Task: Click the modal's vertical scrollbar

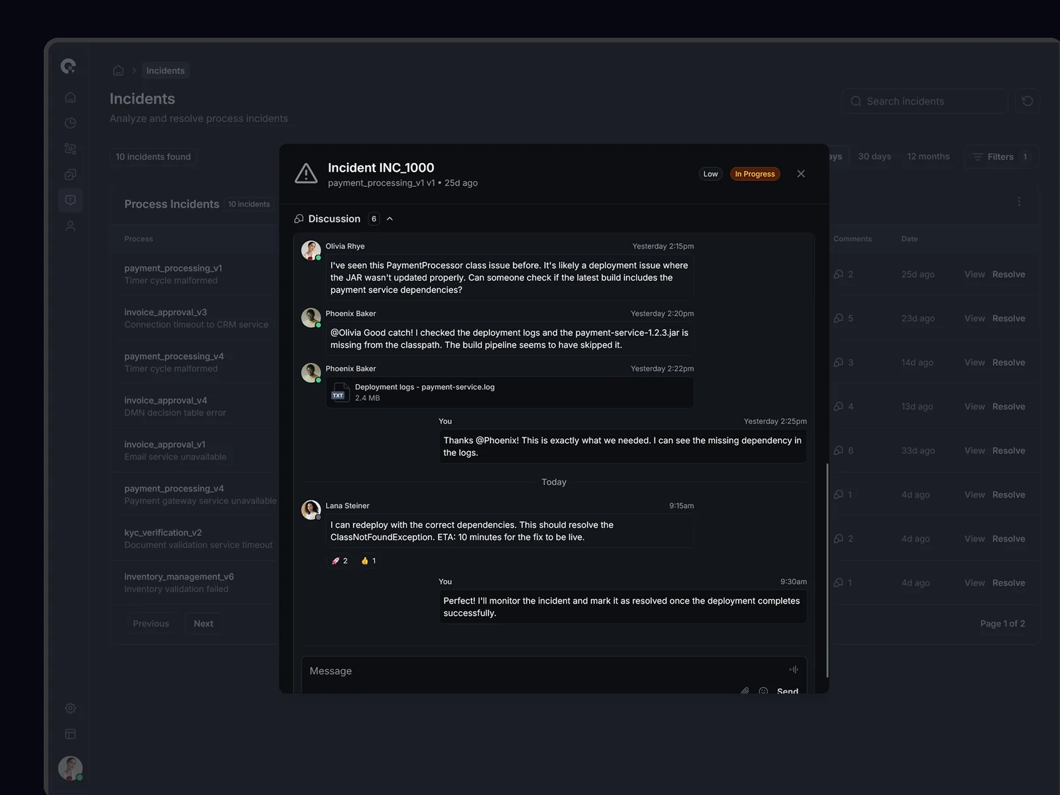Action: 827,570
